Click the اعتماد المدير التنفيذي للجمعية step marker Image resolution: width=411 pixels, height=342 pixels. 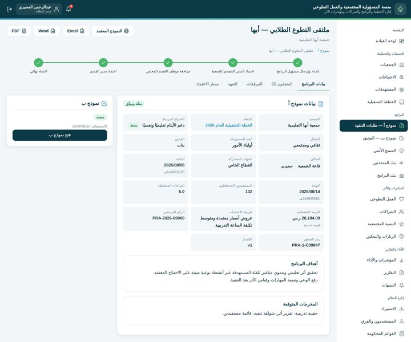click(x=233, y=63)
